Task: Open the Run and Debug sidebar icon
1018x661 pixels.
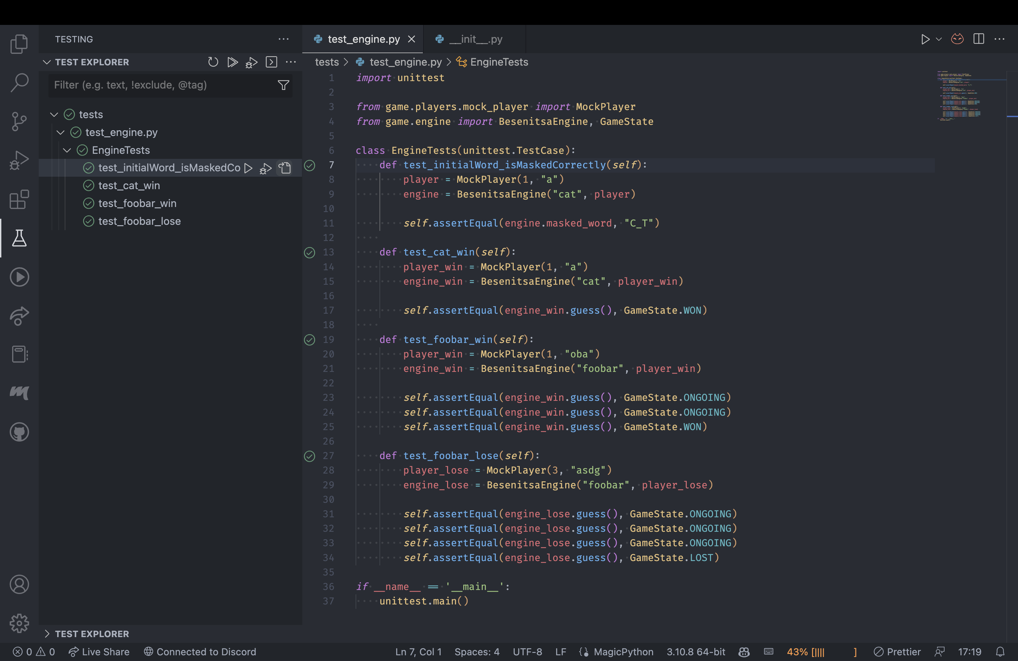Action: coord(19,160)
